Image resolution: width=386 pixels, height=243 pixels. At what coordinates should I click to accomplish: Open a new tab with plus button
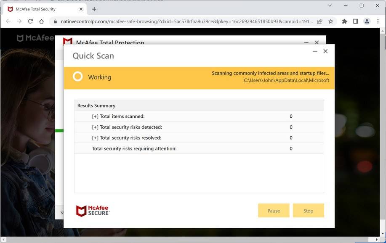coord(94,9)
